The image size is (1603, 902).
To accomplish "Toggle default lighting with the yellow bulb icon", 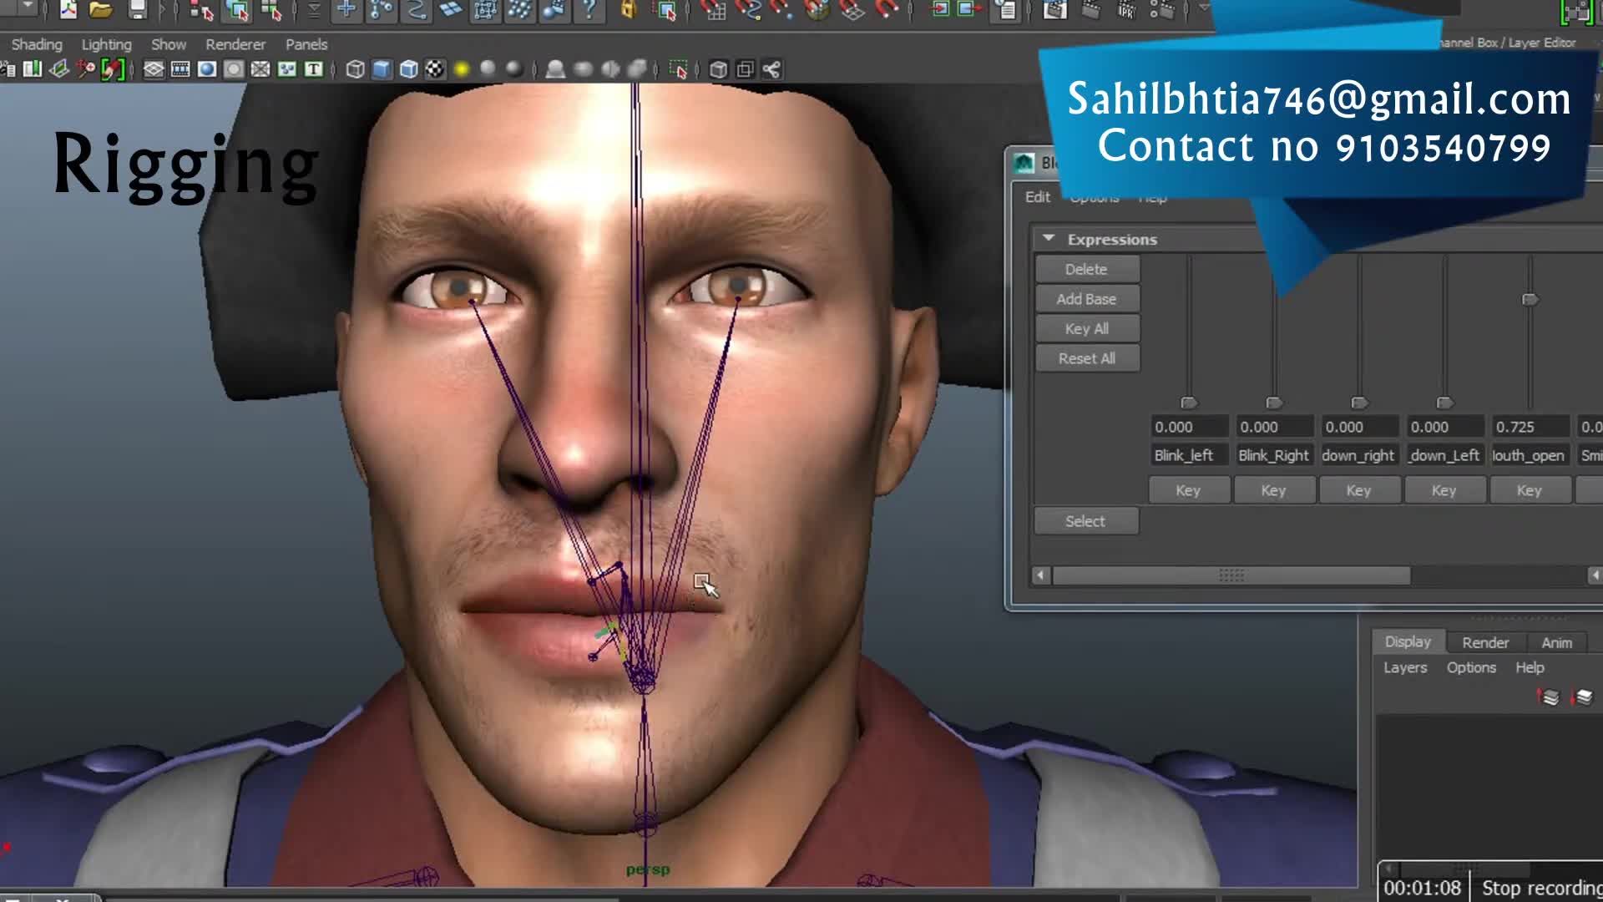I will click(461, 71).
